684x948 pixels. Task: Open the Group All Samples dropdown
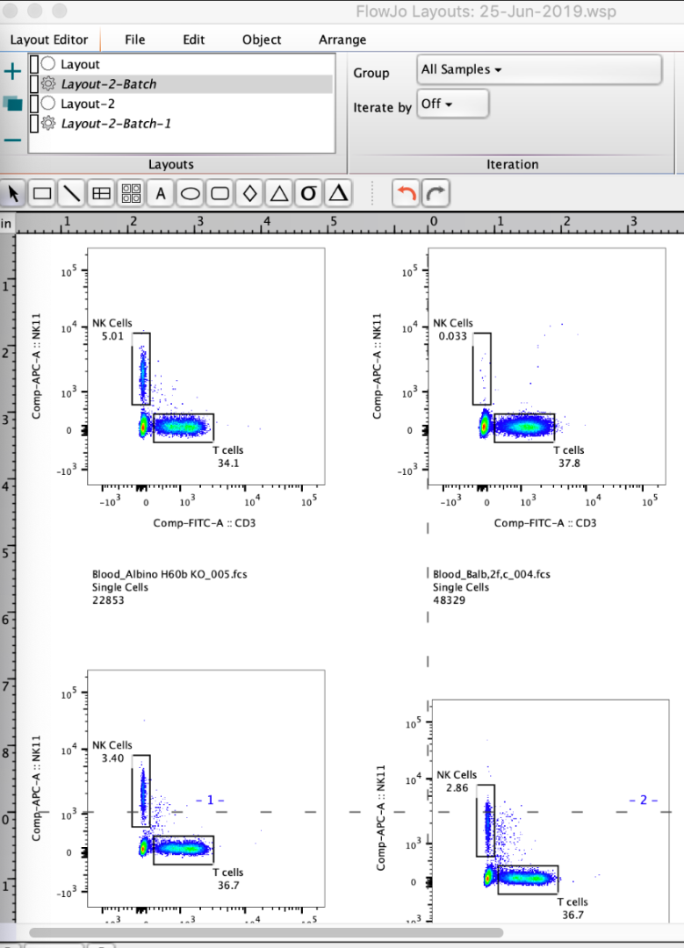tap(539, 69)
